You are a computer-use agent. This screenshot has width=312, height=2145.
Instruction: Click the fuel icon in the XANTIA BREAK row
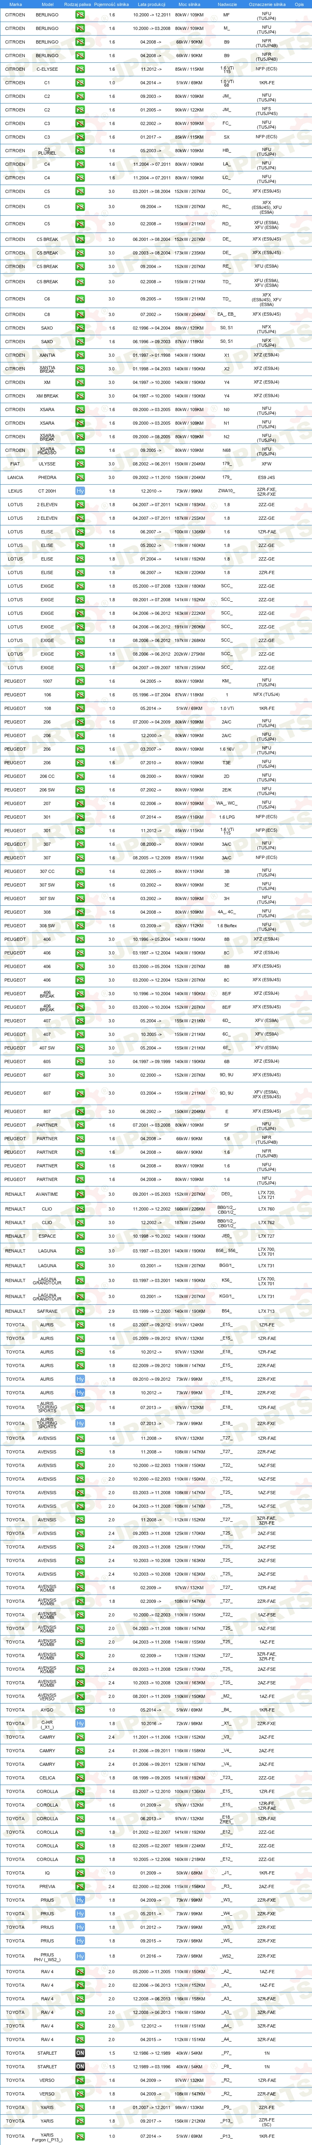click(80, 369)
